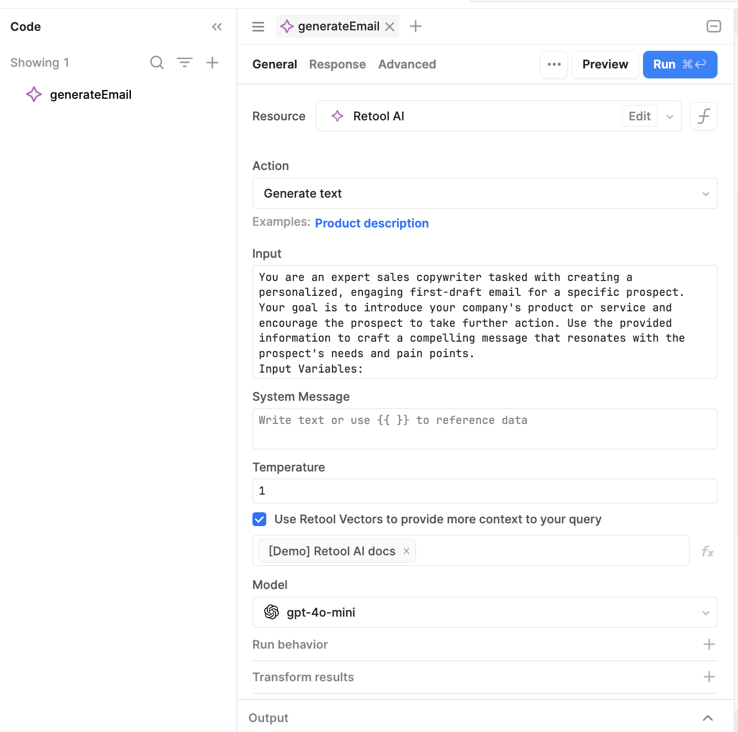This screenshot has height=732, width=738.
Task: Open the hamburger menu beside generateEmail tab
Action: 258,26
